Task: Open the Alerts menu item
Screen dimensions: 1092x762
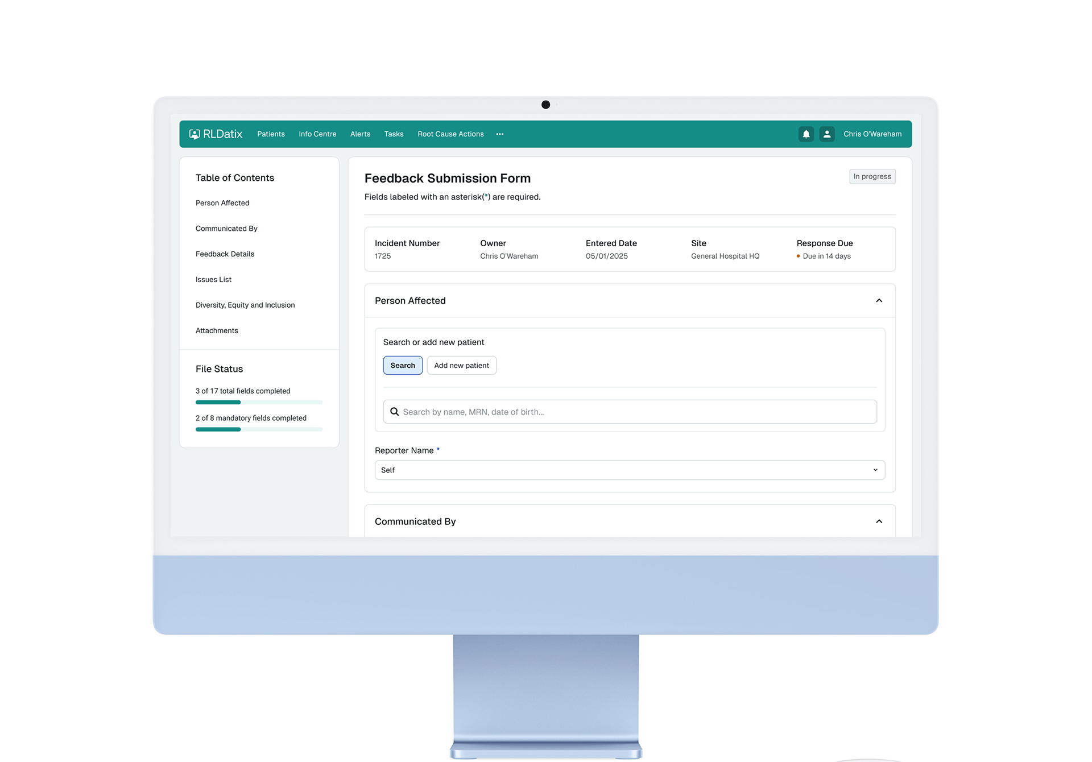Action: click(x=360, y=134)
